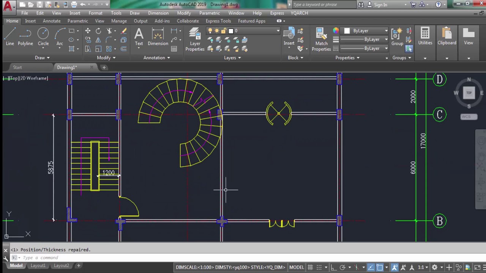Start the Dimension tool
The height and width of the screenshot is (273, 486).
tap(158, 37)
